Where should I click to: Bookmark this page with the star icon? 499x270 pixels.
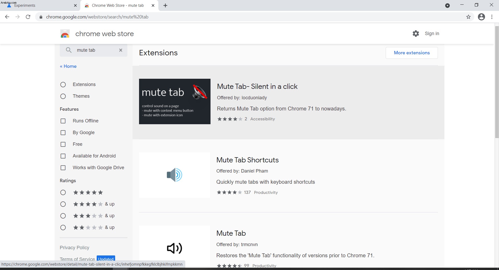point(468,17)
